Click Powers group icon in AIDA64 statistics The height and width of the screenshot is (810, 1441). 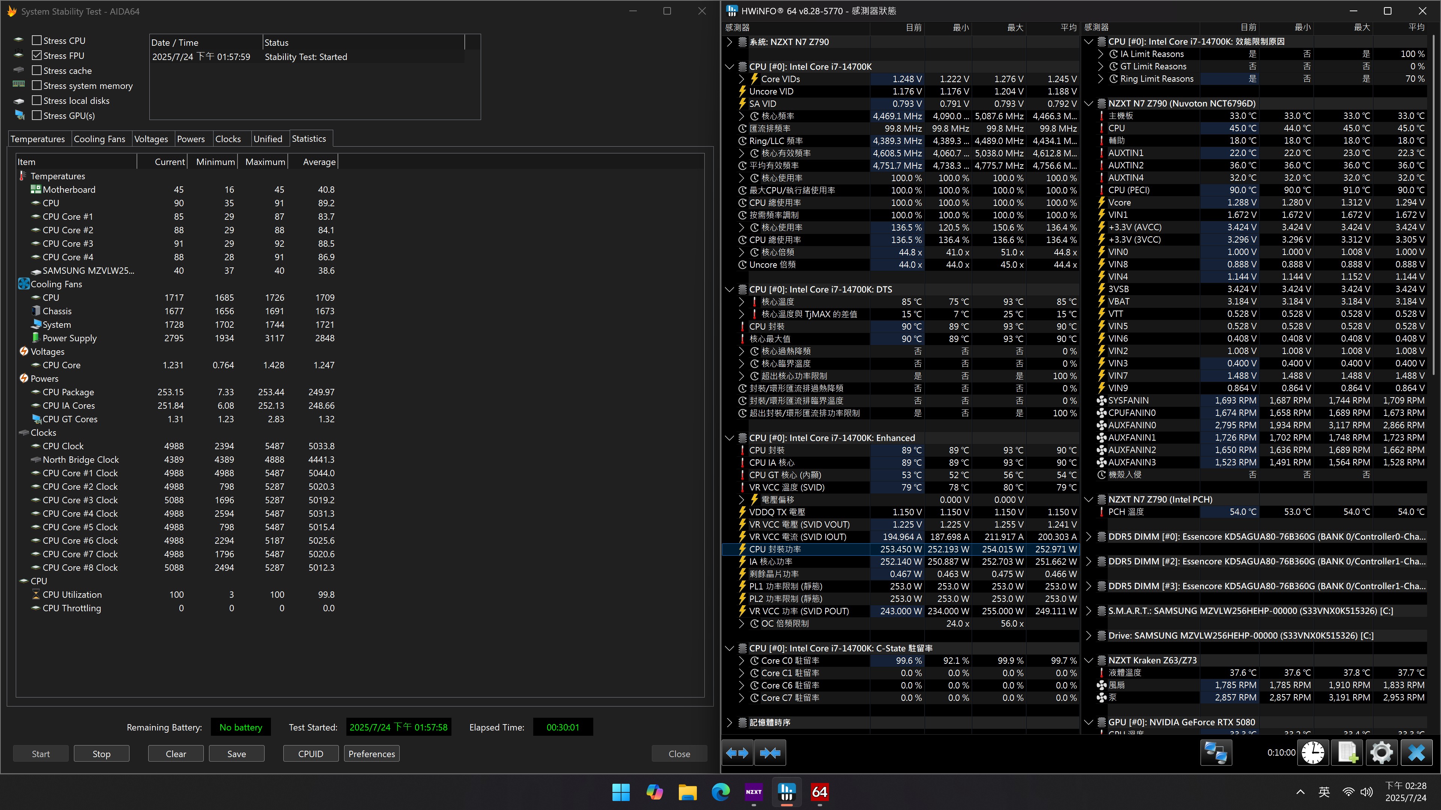24,378
